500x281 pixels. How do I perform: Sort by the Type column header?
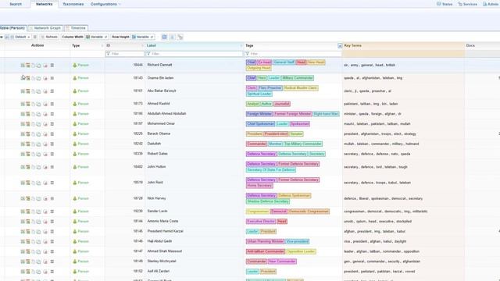coord(87,45)
